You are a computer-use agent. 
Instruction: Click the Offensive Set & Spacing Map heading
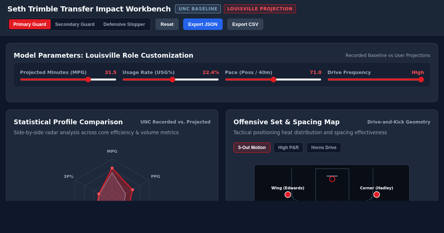click(x=286, y=122)
